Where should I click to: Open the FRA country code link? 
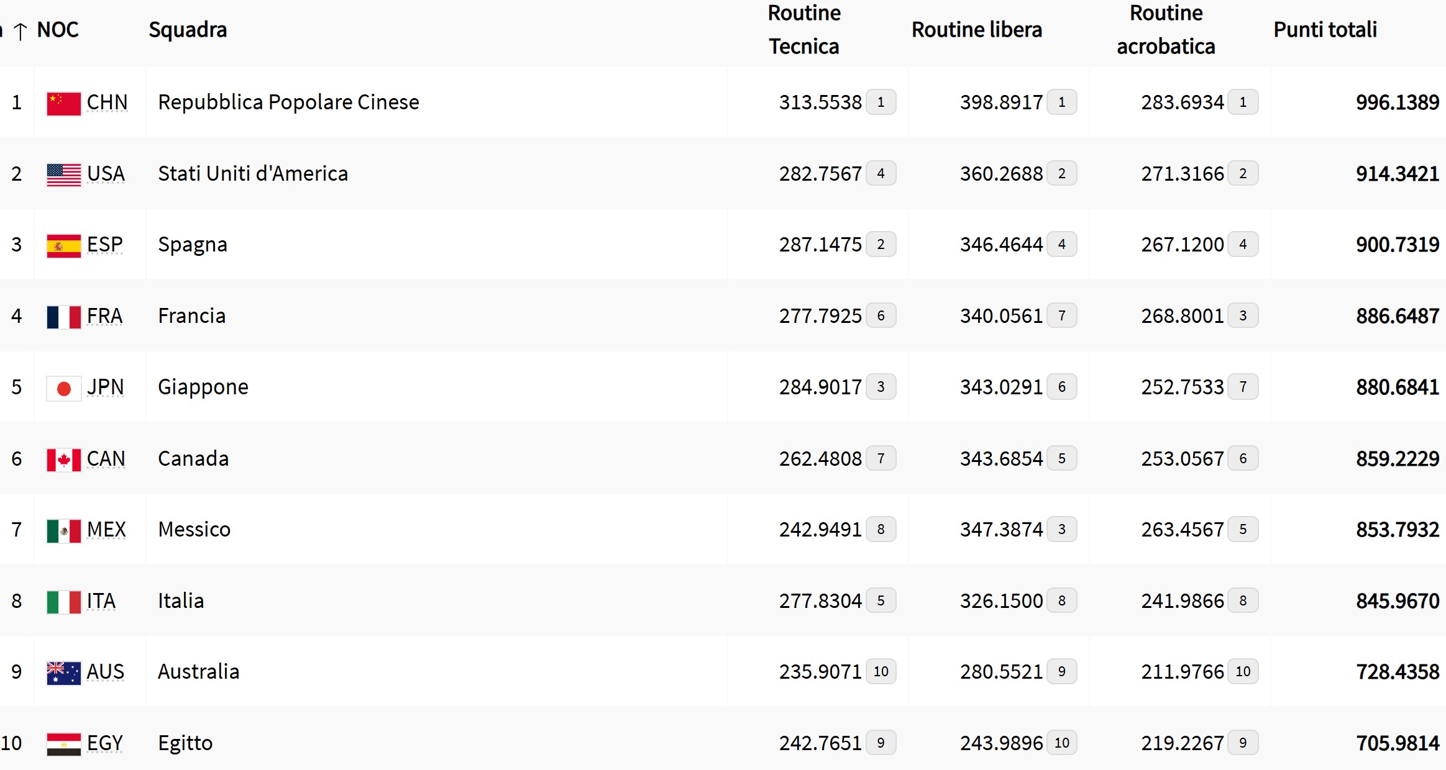(x=104, y=316)
